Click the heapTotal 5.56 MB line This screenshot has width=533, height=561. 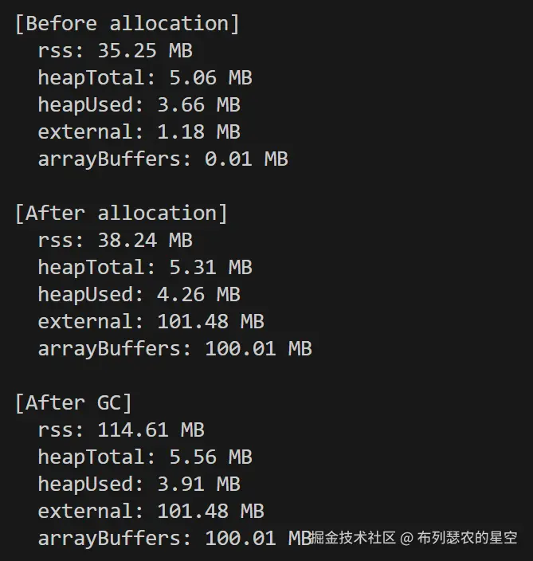click(144, 457)
